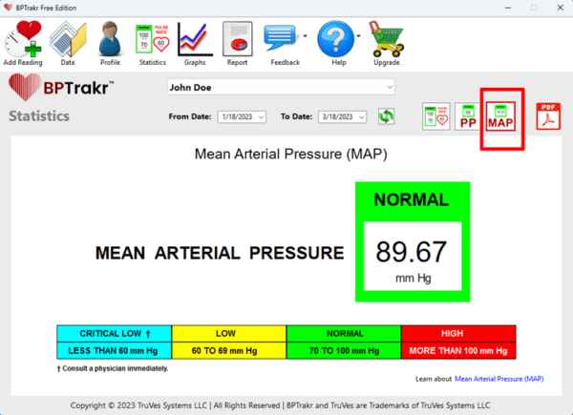Click the Feedback speech bubble icon
This screenshot has height=415, width=573.
tap(283, 38)
